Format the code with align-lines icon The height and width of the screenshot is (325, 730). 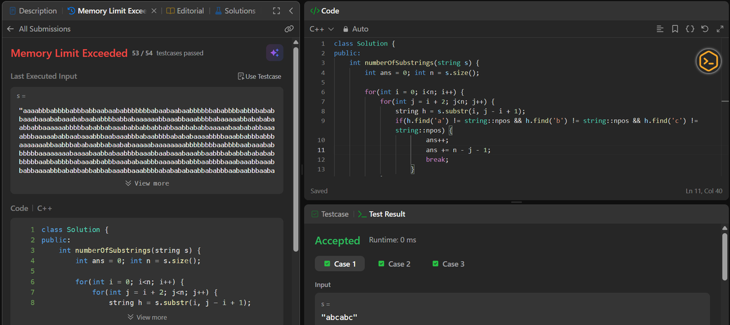(661, 29)
